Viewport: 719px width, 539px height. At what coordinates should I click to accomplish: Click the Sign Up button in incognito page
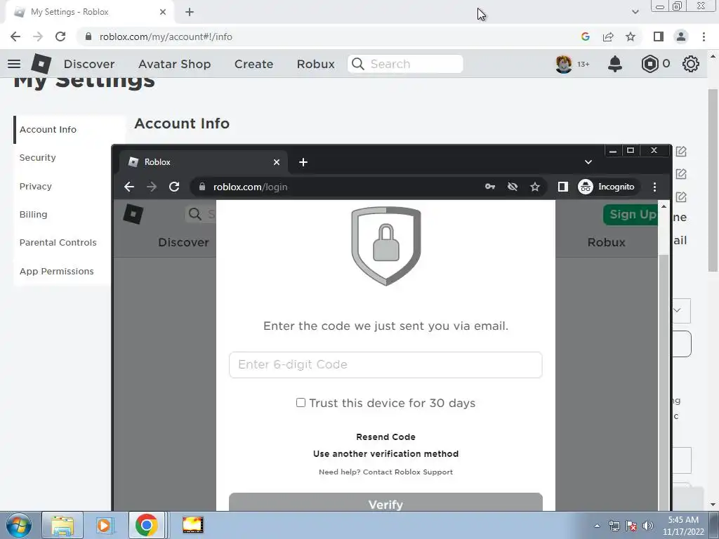pos(631,214)
